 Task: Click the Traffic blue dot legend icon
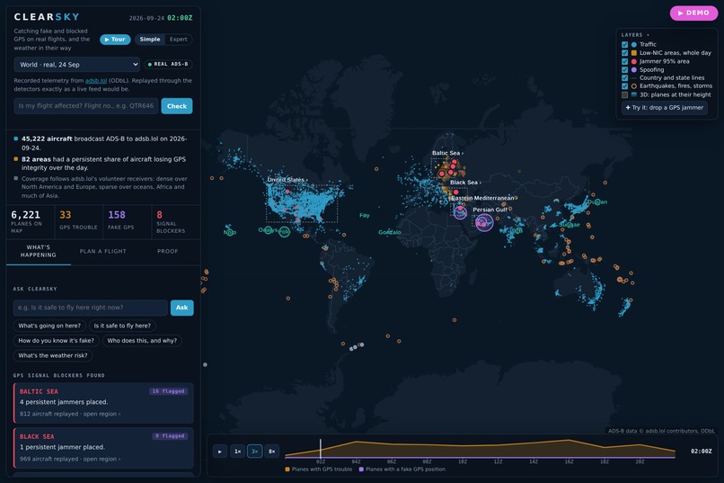point(634,45)
